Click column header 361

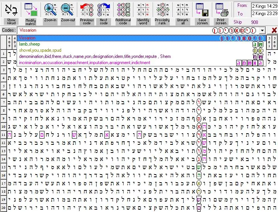tap(269, 42)
